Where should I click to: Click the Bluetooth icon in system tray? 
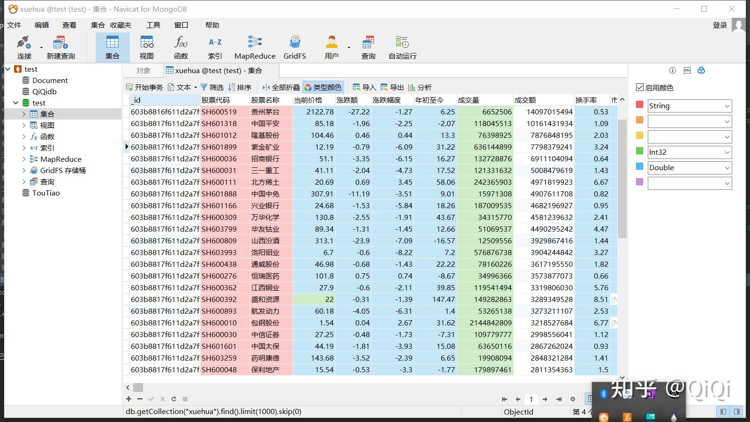pyautogui.click(x=604, y=394)
